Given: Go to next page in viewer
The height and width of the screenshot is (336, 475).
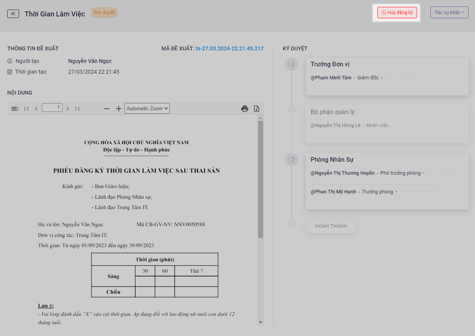Looking at the screenshot, I should point(67,109).
